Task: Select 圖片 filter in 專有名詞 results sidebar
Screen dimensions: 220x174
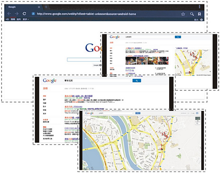Action: (44, 100)
